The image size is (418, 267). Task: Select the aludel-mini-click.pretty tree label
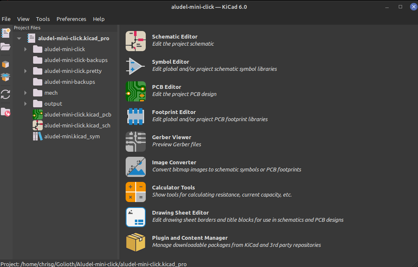pyautogui.click(x=73, y=71)
